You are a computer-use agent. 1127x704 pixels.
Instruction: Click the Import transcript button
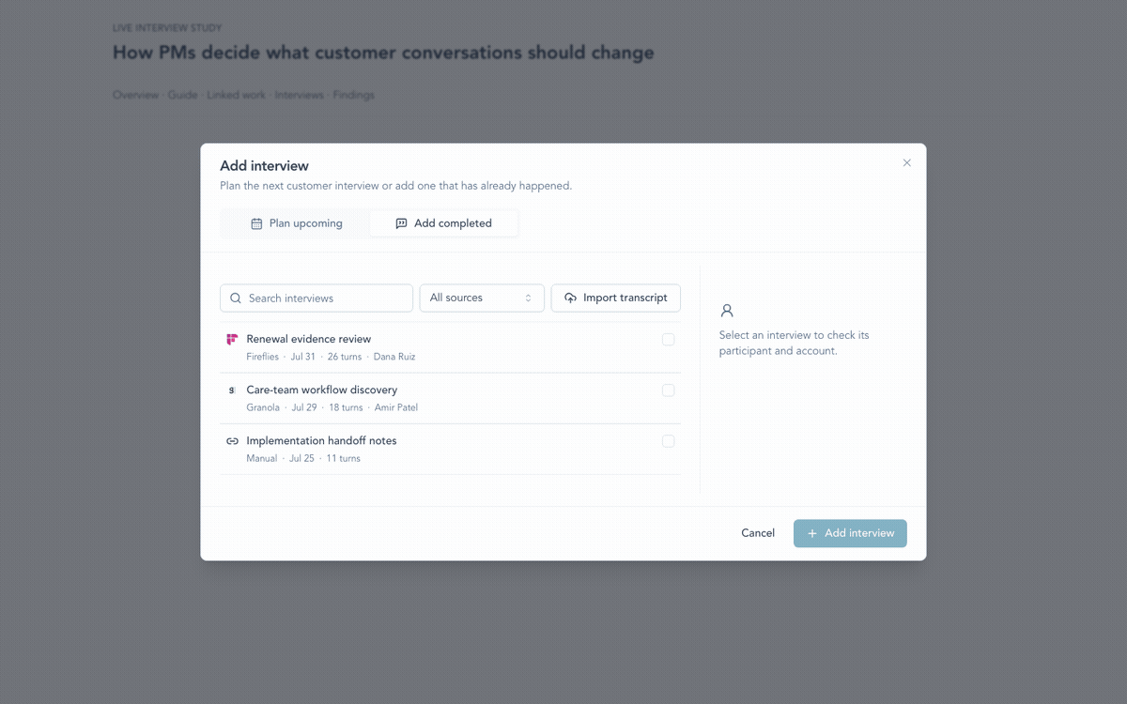[x=616, y=298]
